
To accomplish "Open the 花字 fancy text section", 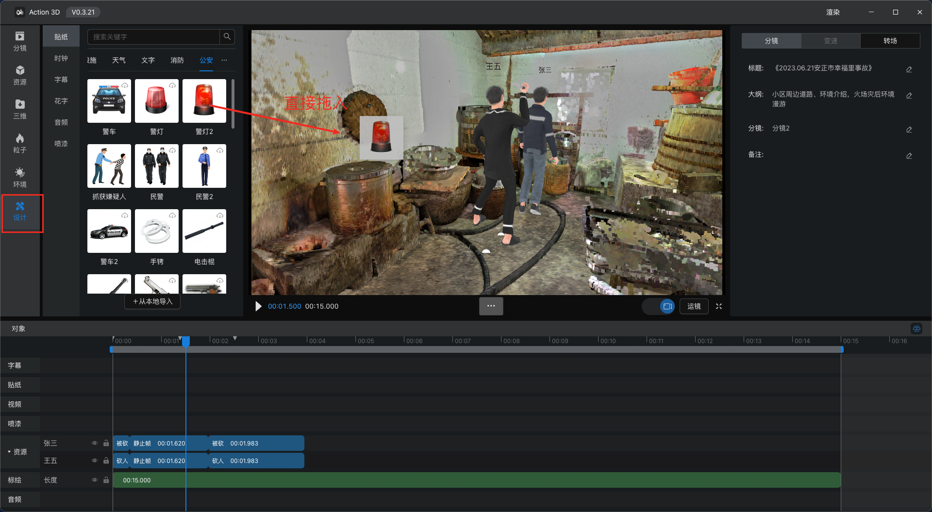I will click(61, 101).
